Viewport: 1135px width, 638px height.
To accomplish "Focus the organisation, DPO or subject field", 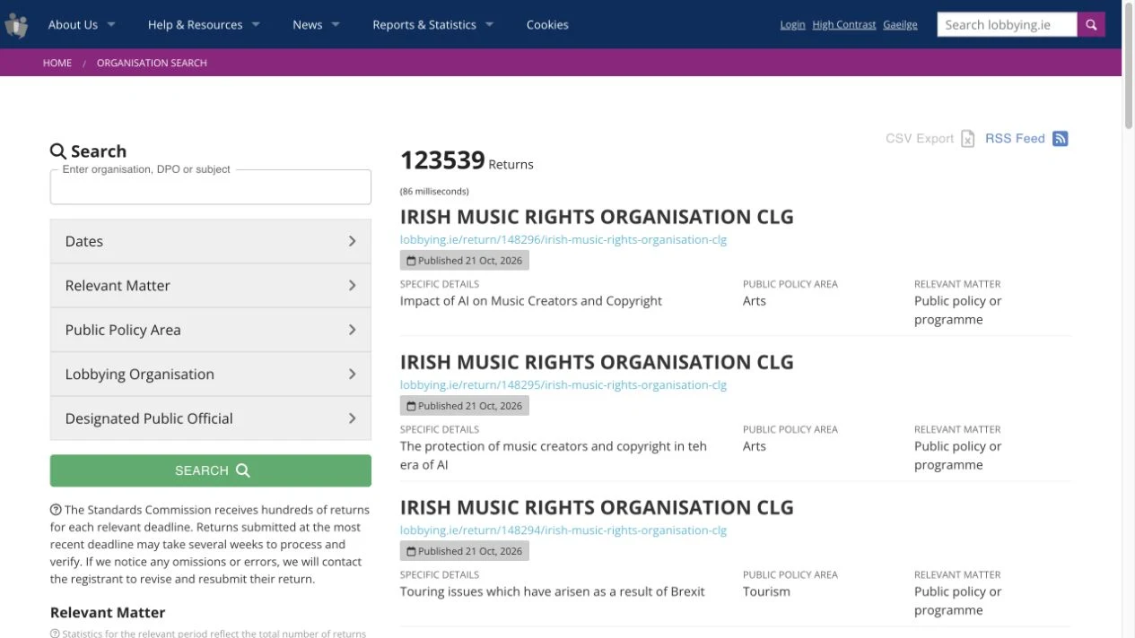I will coord(211,187).
